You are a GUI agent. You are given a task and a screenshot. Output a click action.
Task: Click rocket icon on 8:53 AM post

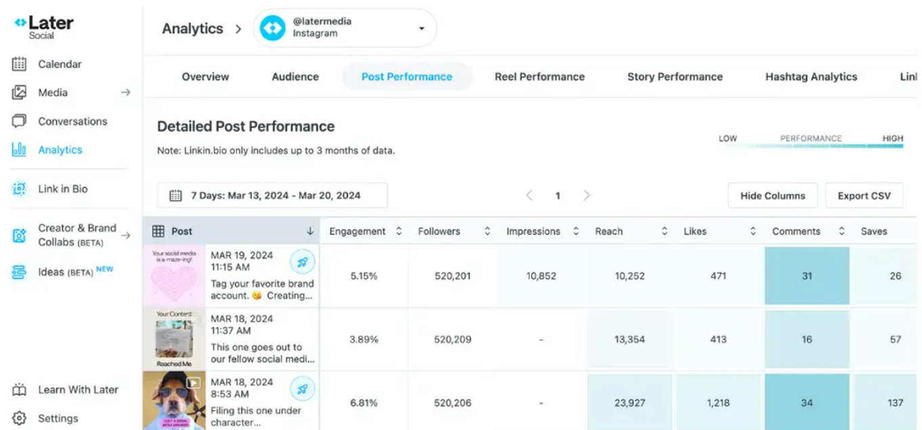[302, 389]
